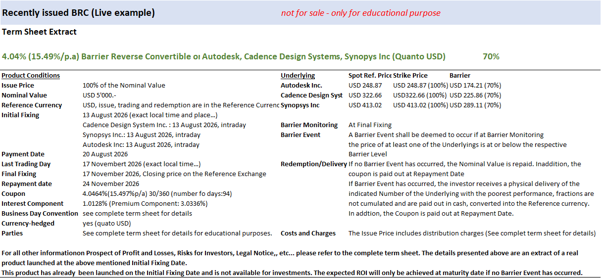
Task: Click the '20 August 2026' payment date value
Action: pyautogui.click(x=105, y=154)
